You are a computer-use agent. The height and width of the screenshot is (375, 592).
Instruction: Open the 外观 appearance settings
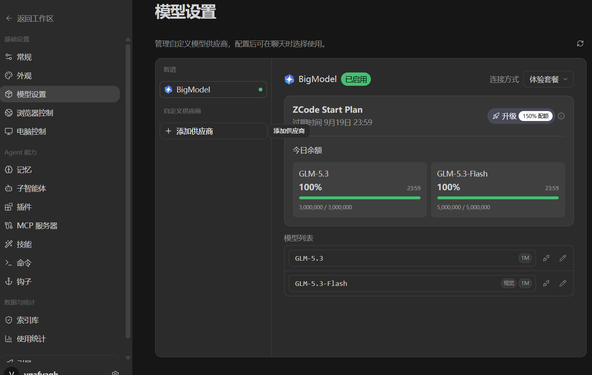point(60,75)
